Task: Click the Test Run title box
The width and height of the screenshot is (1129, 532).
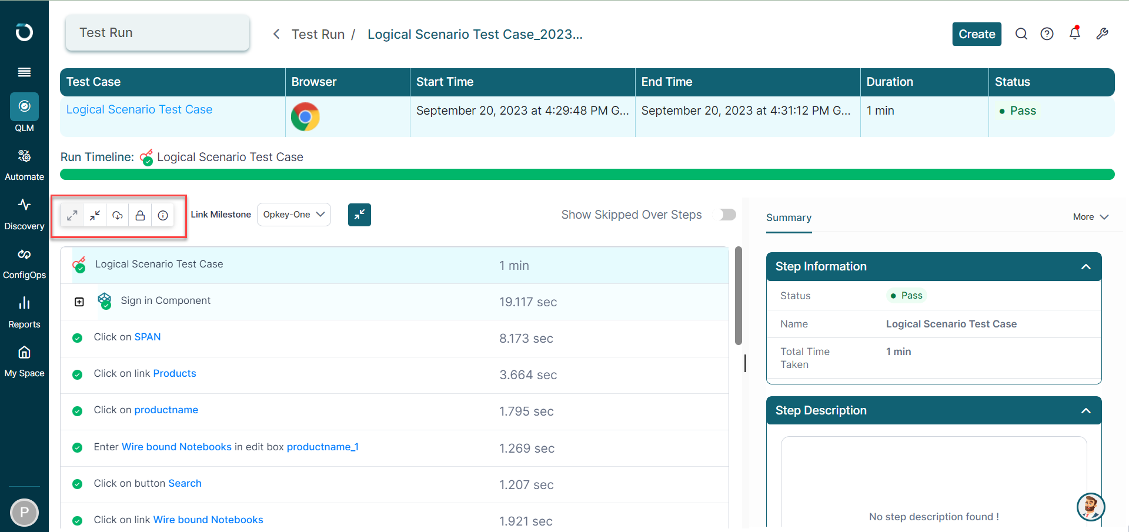Action: point(158,33)
